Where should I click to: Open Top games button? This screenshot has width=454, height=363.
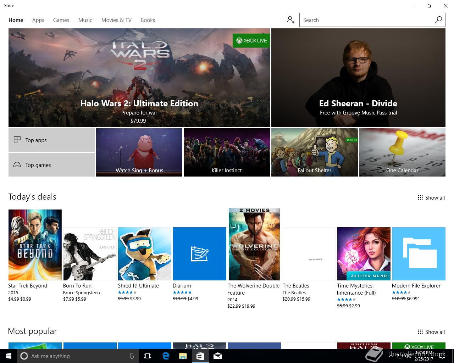[51, 165]
